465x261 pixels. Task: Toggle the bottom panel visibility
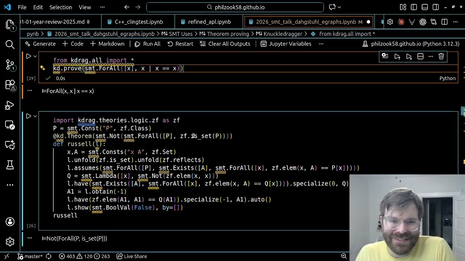click(x=425, y=7)
